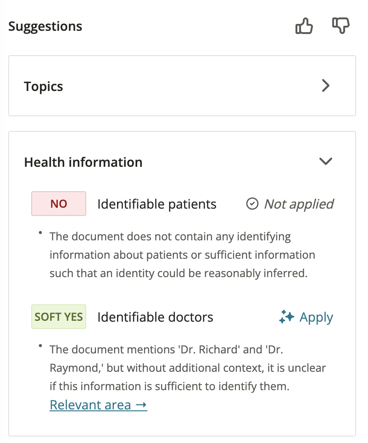
Task: Open the Relevant area link
Action: pos(98,405)
